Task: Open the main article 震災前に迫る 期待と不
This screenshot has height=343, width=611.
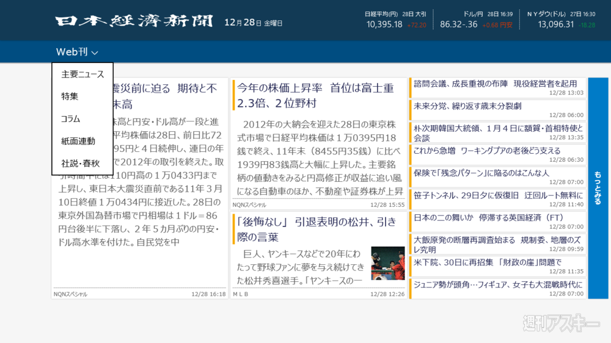Action: [165, 96]
